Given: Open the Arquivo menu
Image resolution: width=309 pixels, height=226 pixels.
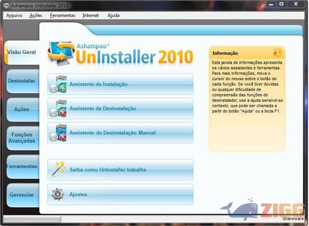Looking at the screenshot, I should 14,15.
